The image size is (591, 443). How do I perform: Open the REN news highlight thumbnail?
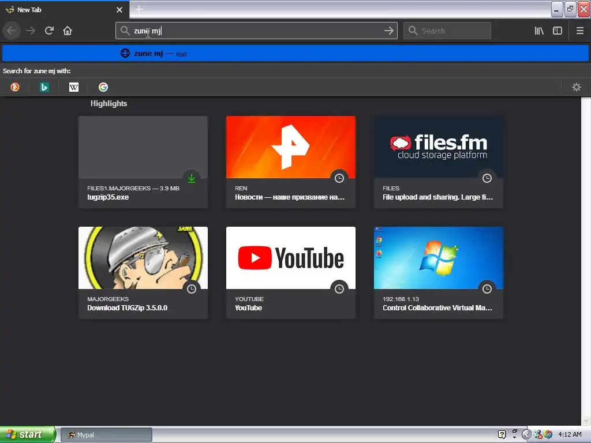pyautogui.click(x=291, y=147)
